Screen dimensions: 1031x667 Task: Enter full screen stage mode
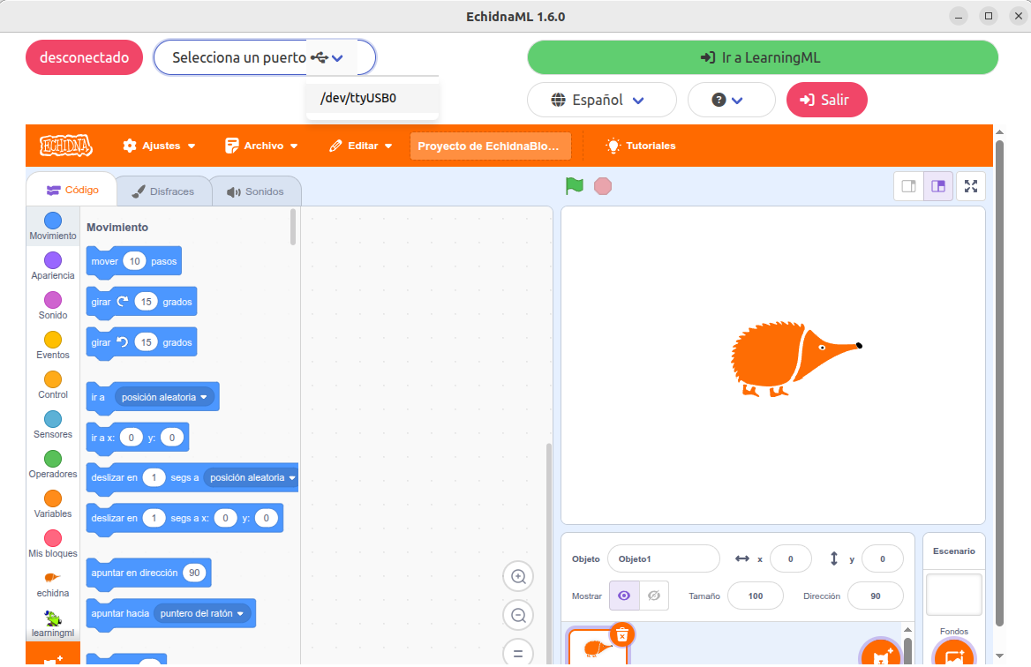click(970, 186)
